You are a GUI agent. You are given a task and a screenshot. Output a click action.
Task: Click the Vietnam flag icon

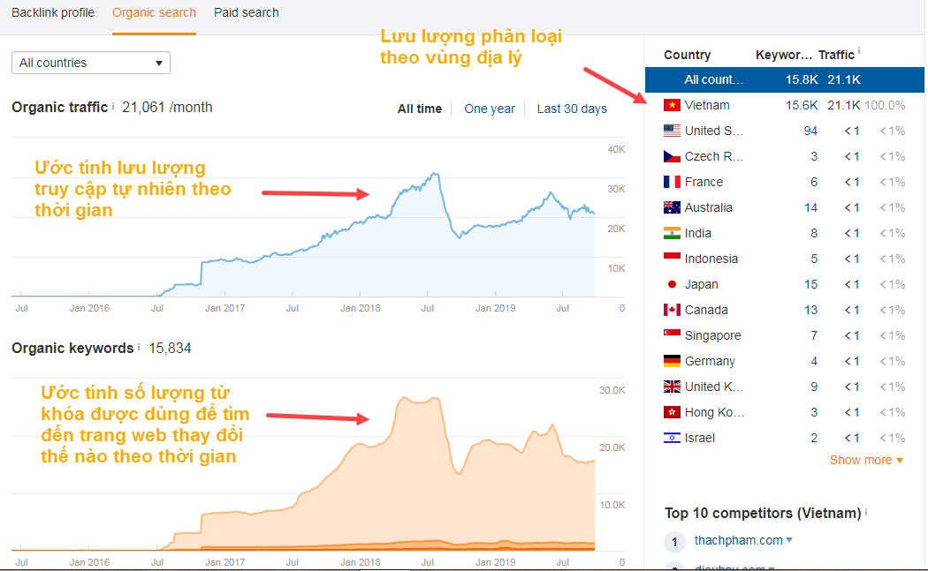pyautogui.click(x=671, y=105)
